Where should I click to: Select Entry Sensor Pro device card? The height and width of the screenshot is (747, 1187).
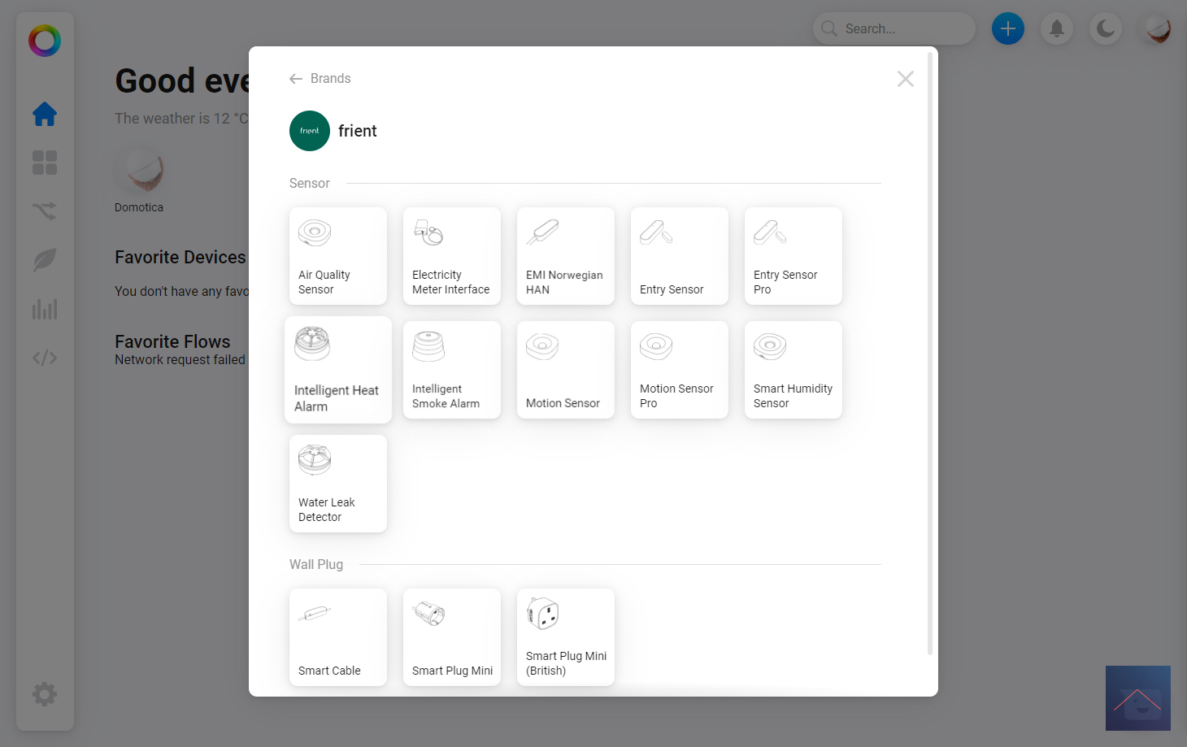pos(794,256)
